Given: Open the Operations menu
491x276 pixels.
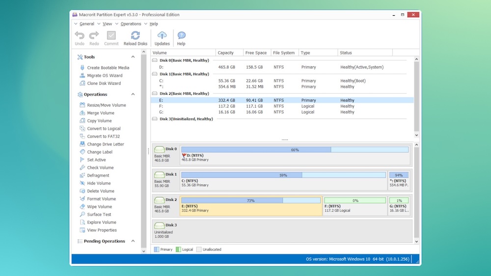Looking at the screenshot, I should (131, 24).
